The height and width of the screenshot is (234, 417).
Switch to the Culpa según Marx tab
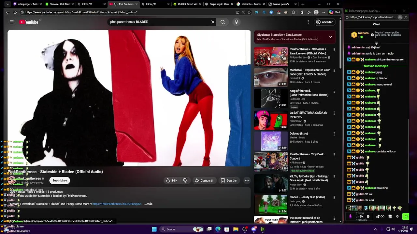tap(219, 4)
